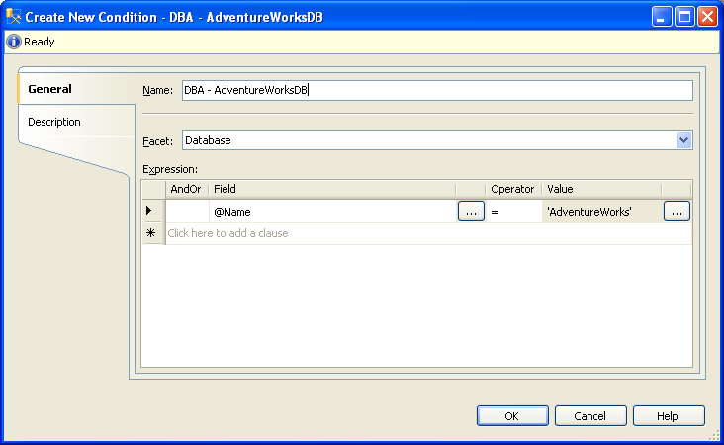The image size is (724, 445).
Task: Maximize the Create New Condition window
Action: (684, 17)
